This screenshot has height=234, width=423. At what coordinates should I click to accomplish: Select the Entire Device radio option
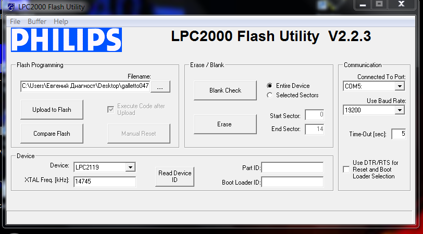pos(269,86)
